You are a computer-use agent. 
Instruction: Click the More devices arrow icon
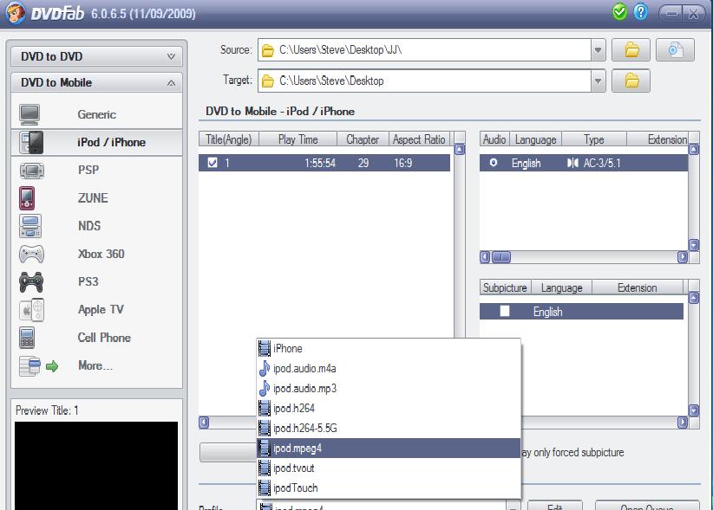pos(52,366)
